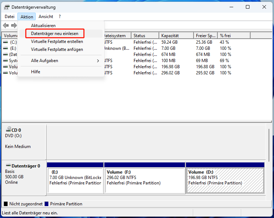Select the (E:) drive icon in the volume list
The image size is (274, 218).
[x=5, y=48]
